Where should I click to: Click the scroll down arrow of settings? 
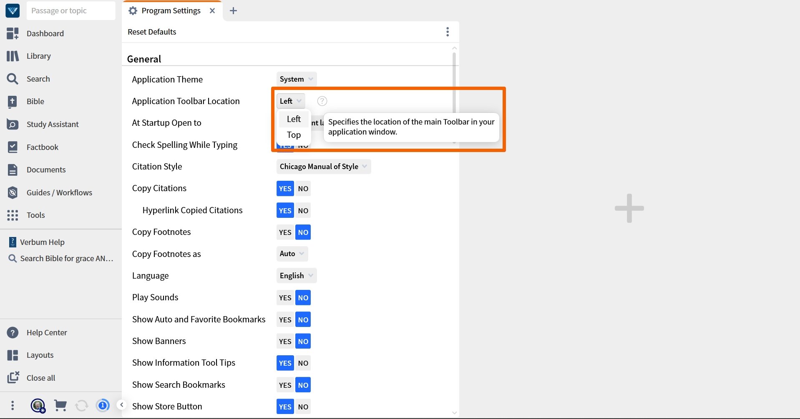(x=454, y=413)
